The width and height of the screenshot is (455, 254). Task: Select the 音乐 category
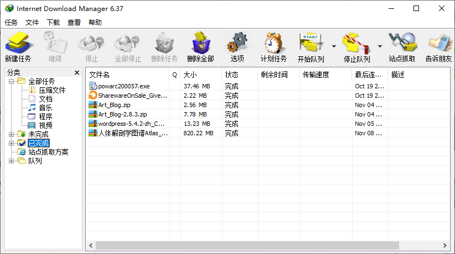pos(45,108)
